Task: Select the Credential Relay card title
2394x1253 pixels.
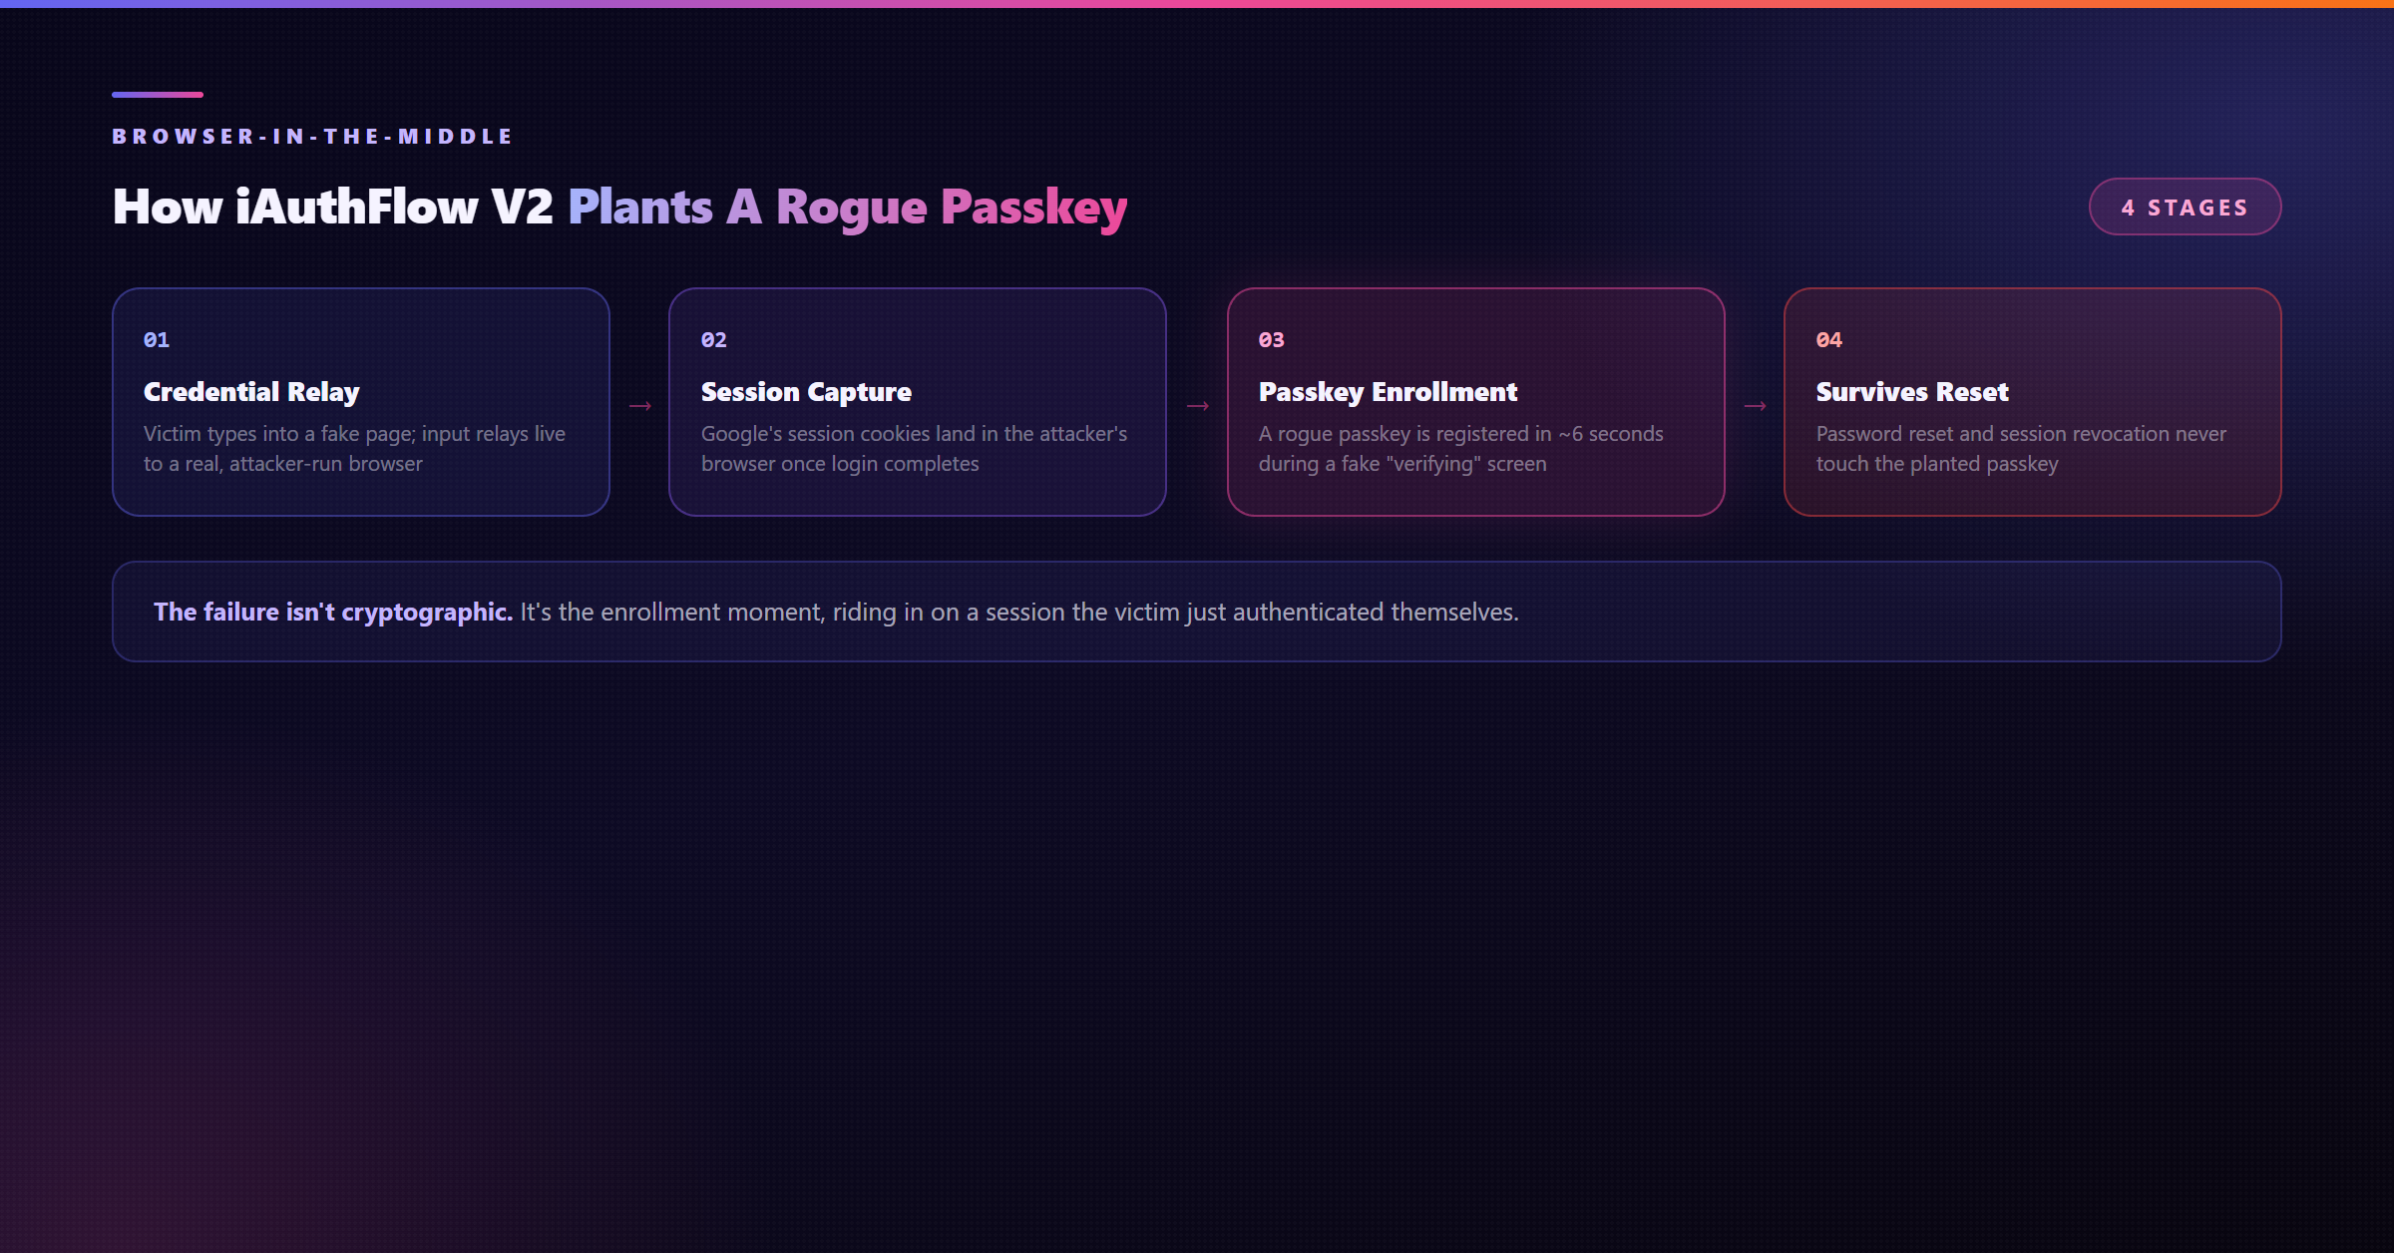Action: point(251,392)
